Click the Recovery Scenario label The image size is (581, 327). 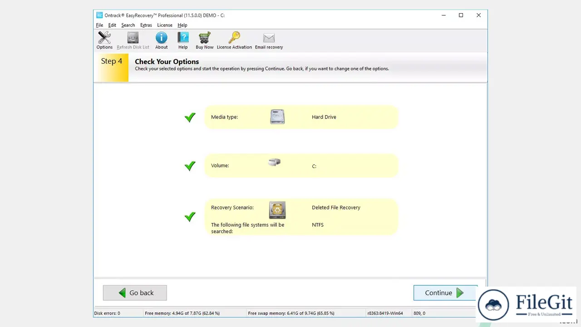point(232,208)
